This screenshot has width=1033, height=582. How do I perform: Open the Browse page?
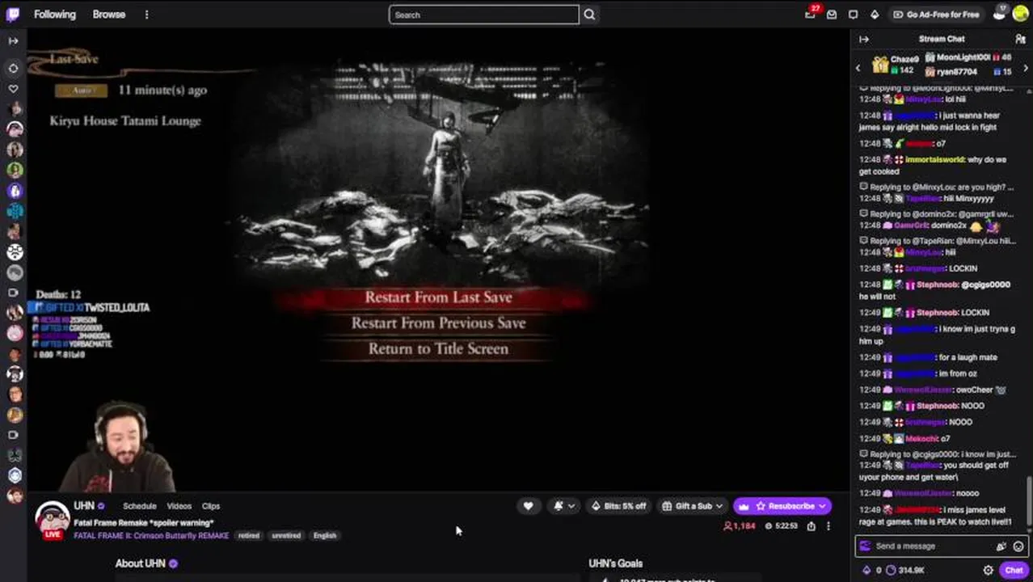click(x=109, y=15)
